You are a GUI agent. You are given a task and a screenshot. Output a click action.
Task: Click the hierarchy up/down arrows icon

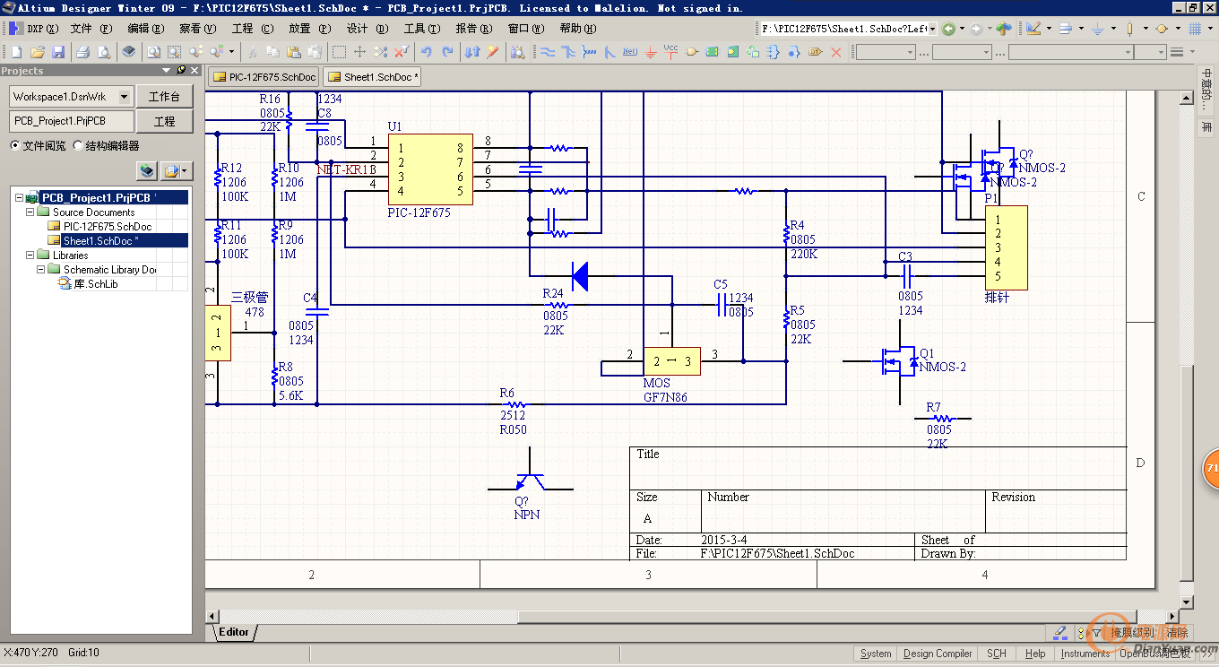472,52
